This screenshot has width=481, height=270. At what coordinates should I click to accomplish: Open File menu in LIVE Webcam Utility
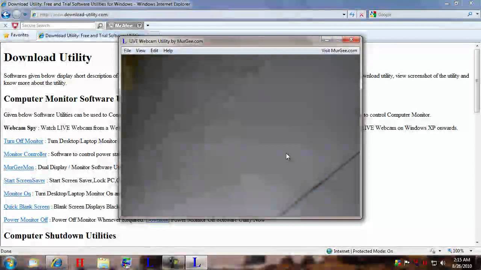coord(127,51)
